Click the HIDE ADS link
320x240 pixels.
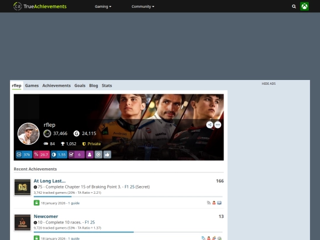[x=268, y=84]
